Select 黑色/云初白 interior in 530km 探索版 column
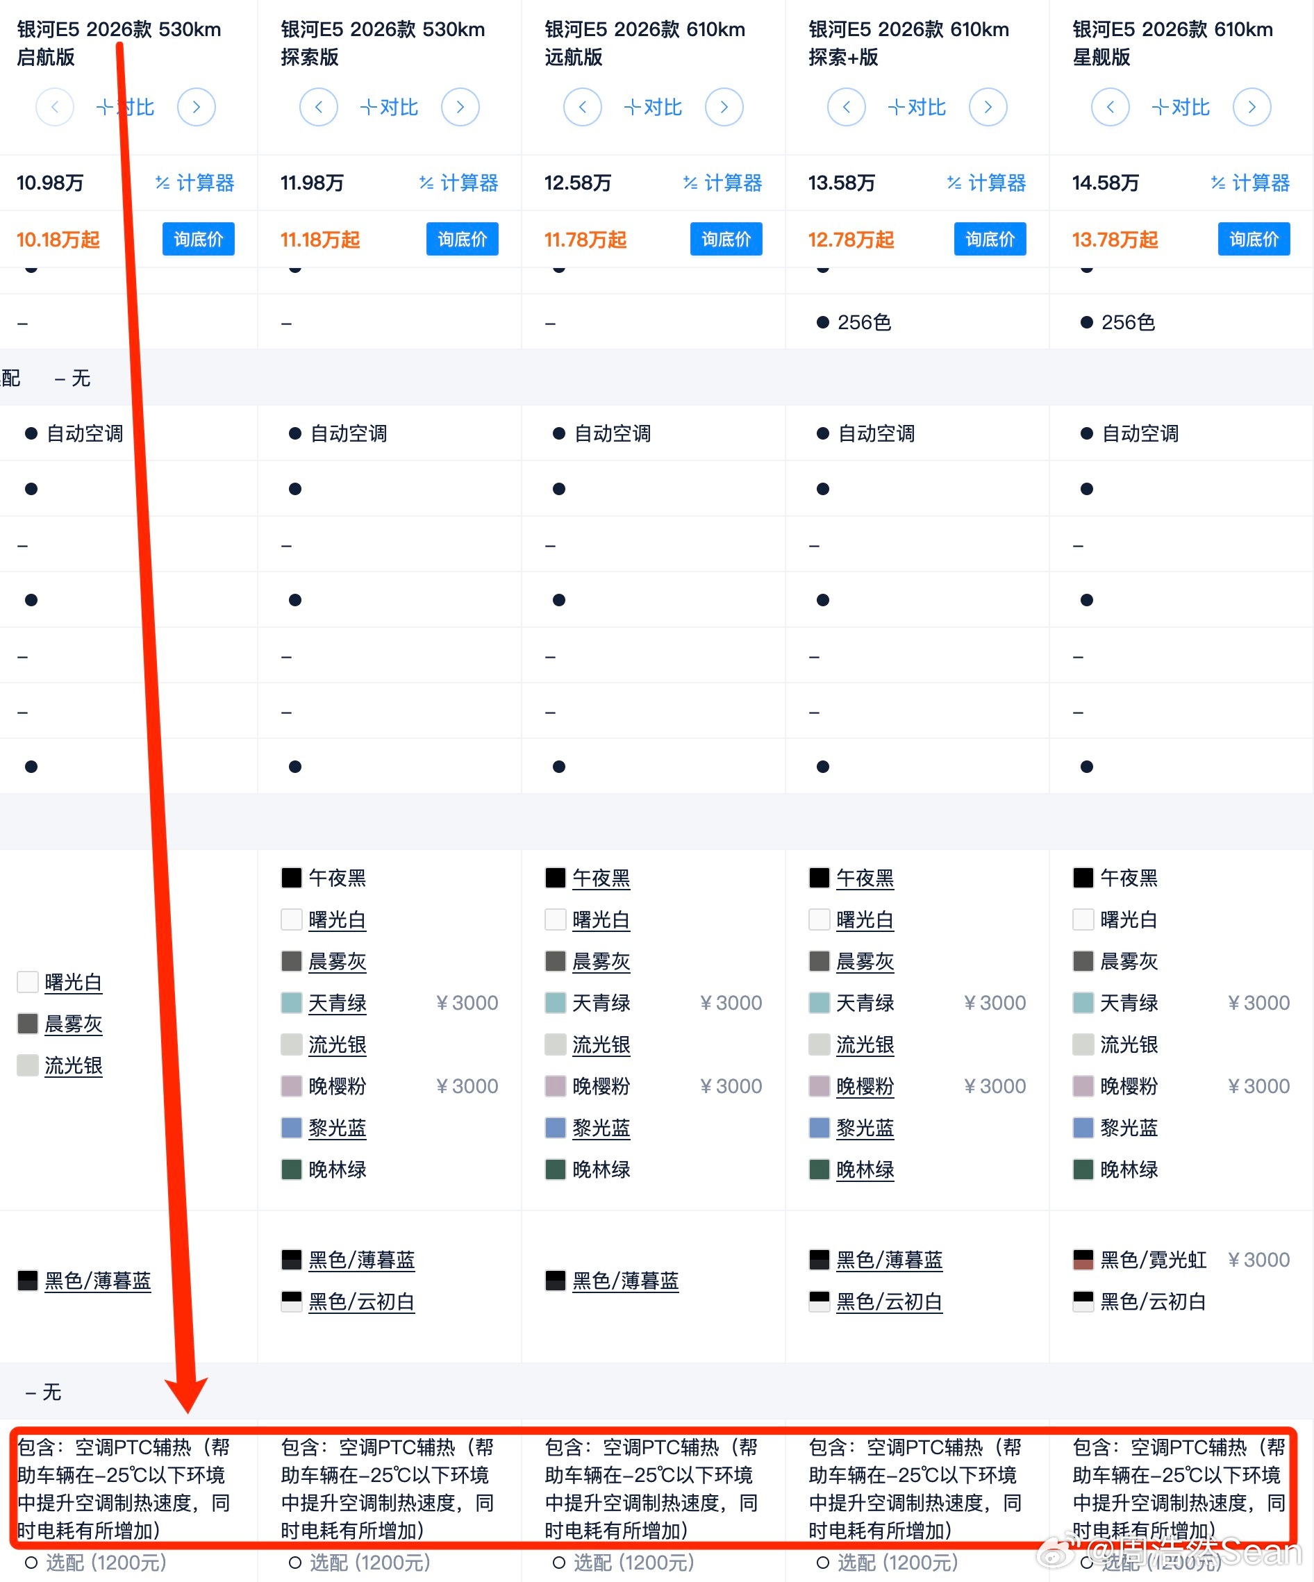This screenshot has width=1314, height=1582. point(347,1301)
